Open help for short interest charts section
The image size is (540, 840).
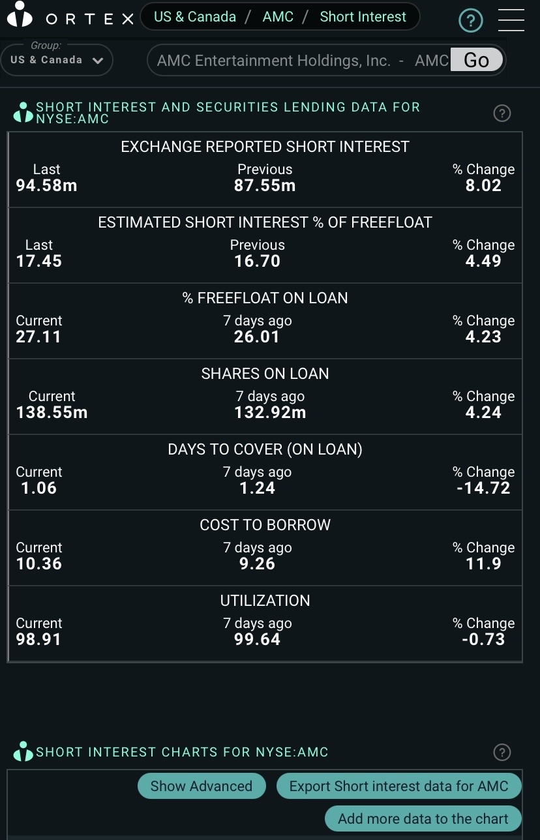502,752
